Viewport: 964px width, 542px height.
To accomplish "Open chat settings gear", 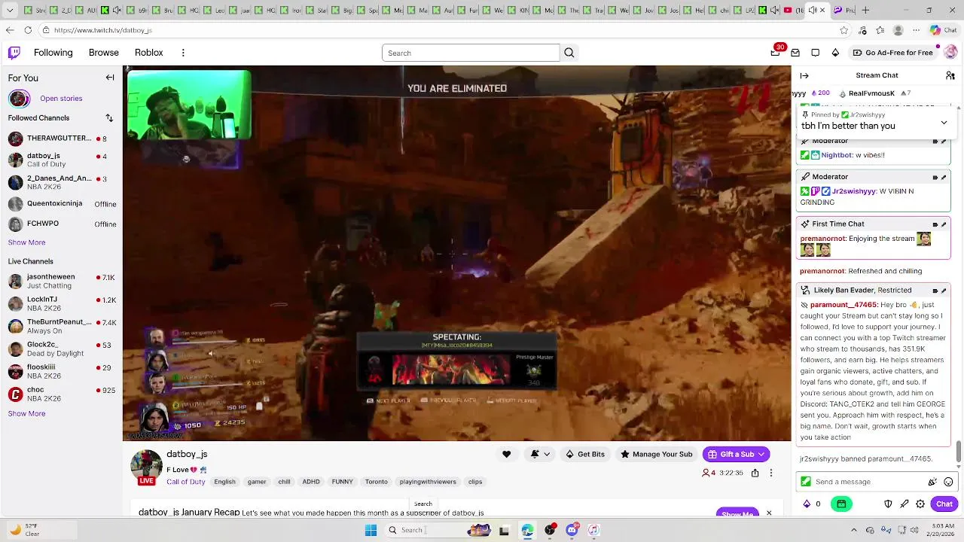I will point(920,504).
